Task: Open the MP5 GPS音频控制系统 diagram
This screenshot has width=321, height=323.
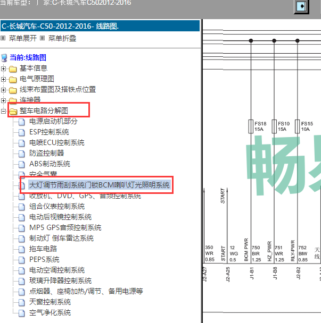Action: 65,227
